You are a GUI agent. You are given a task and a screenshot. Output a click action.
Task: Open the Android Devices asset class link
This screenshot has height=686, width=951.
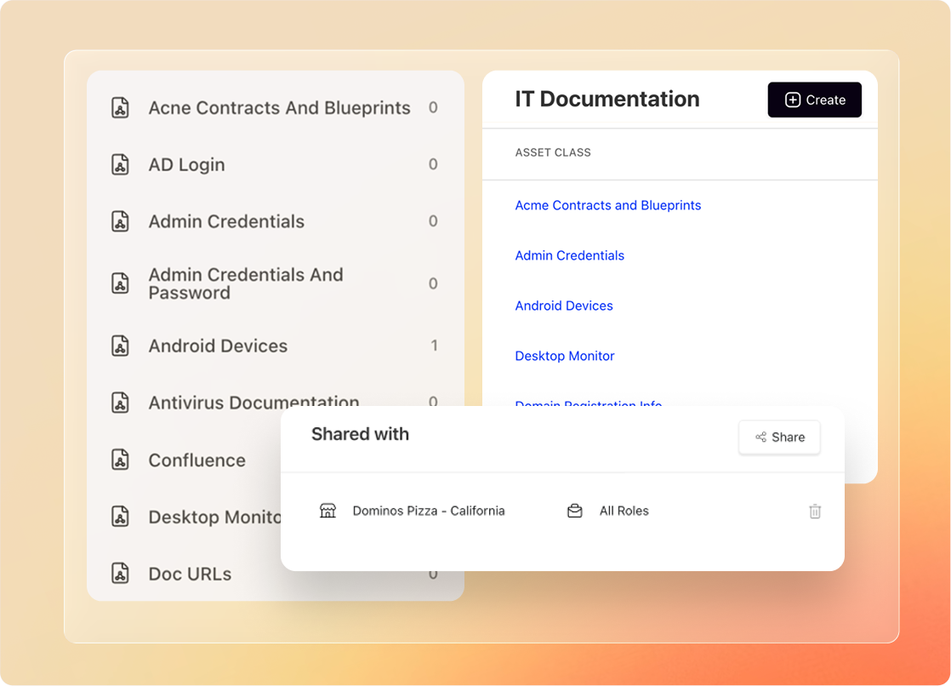[x=564, y=306]
